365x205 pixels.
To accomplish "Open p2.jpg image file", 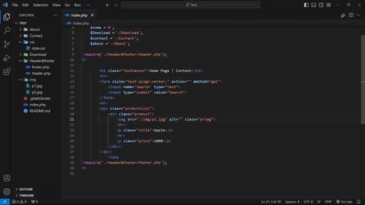I will (37, 92).
